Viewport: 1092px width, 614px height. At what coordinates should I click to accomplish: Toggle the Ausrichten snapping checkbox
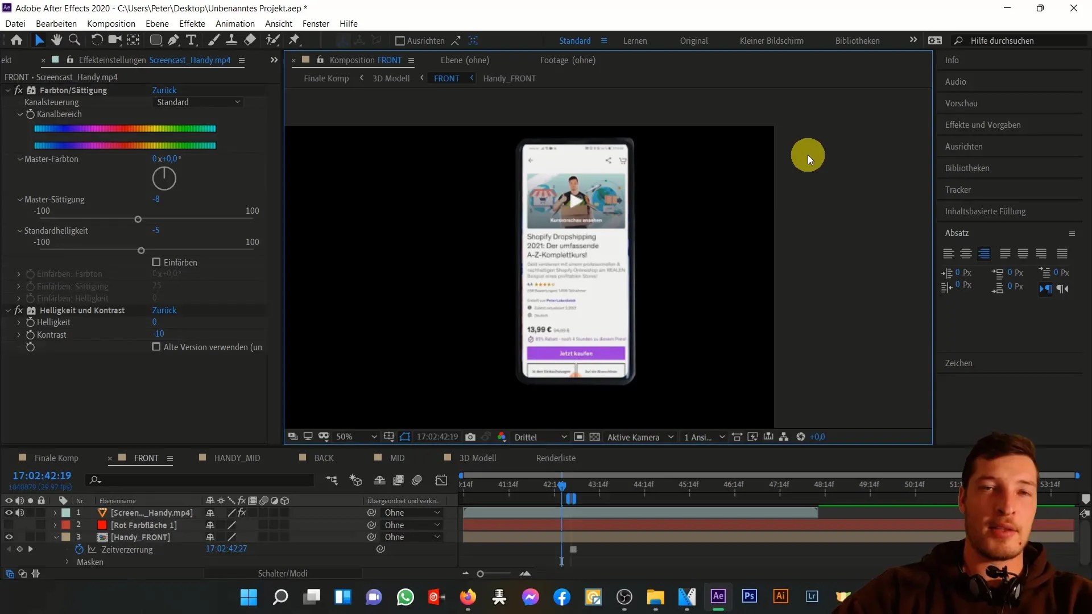pos(400,41)
